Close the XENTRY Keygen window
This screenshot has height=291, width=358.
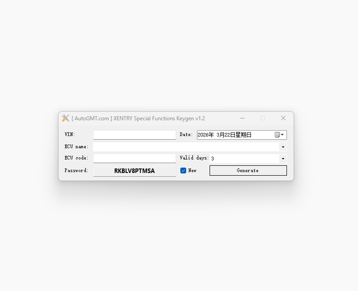pyautogui.click(x=283, y=118)
